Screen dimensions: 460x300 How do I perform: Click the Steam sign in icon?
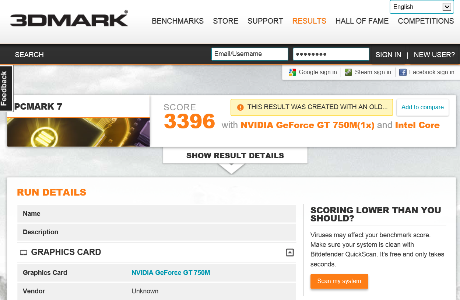point(348,72)
